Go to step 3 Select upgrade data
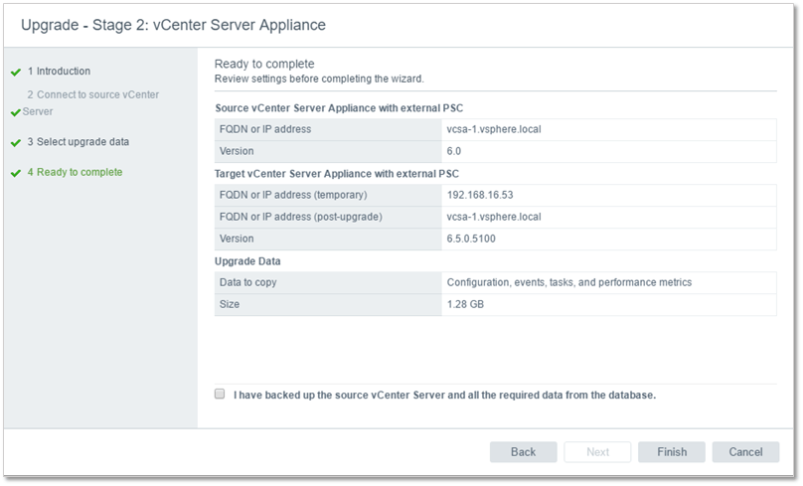Viewport: 803px width, 486px height. [79, 142]
